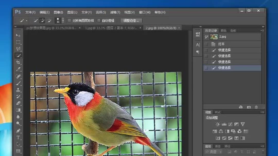The width and height of the screenshot is (278, 156).
Task: Select the Quick Selection tool in the toolbar
Action: click(18, 55)
